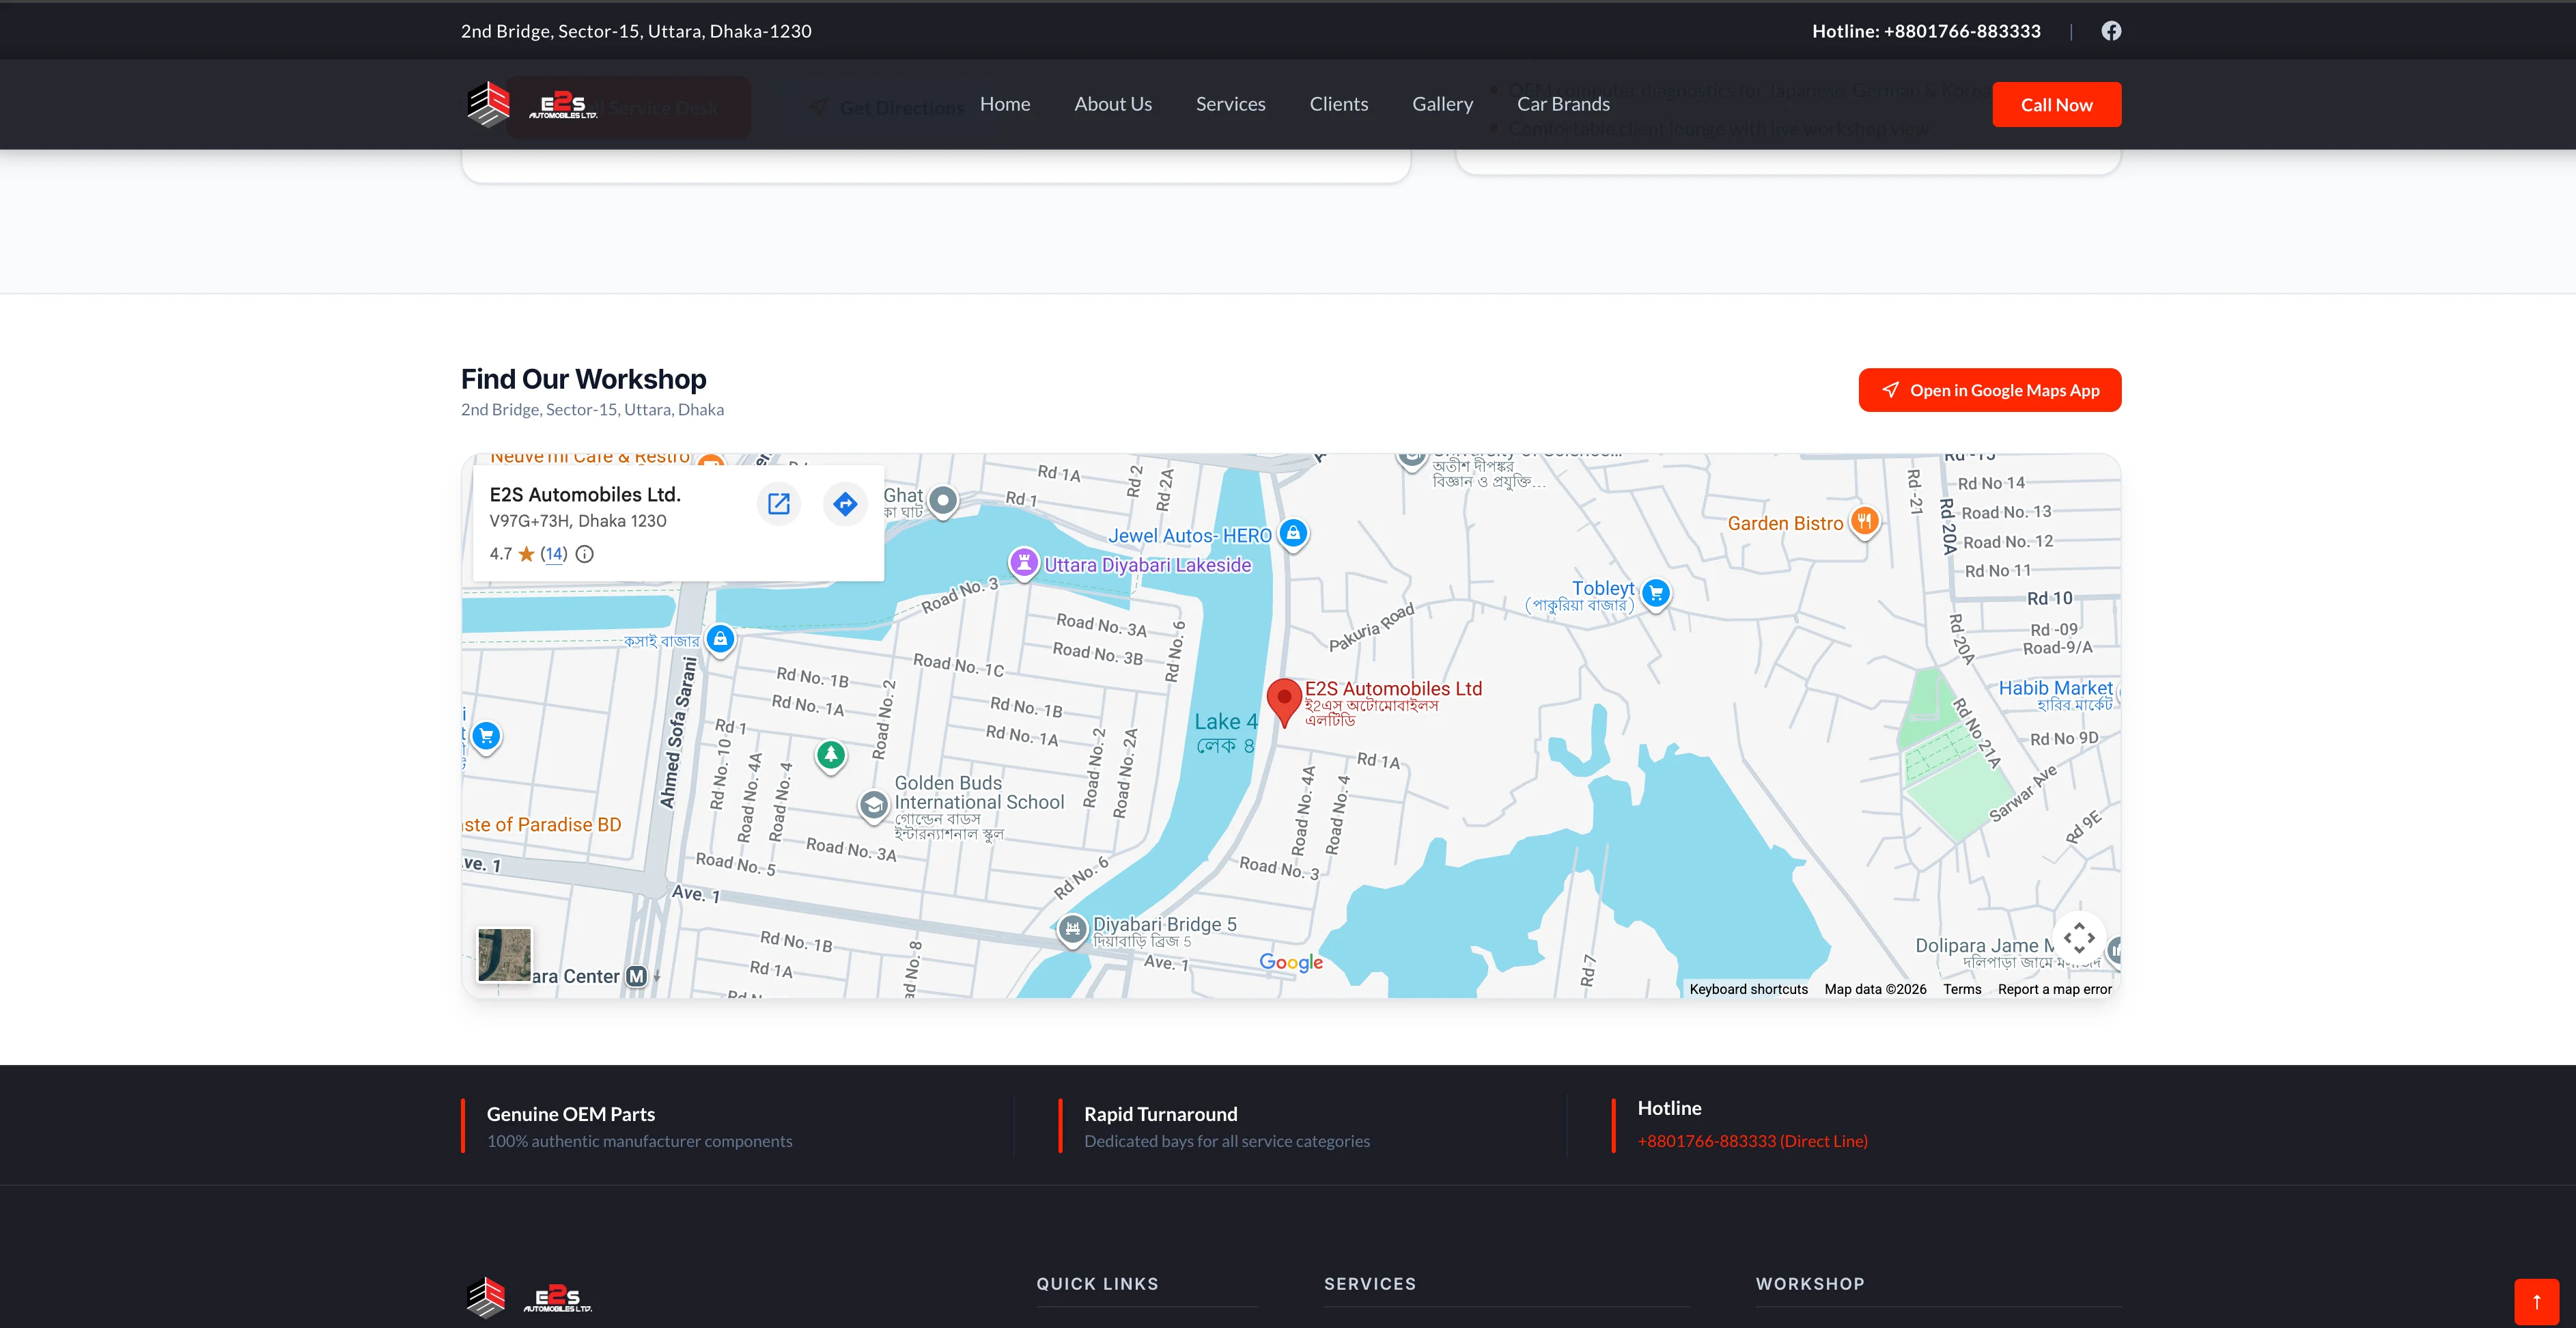This screenshot has width=2576, height=1328.
Task: Click the Ahmed Sofa Sarani road label
Action: (x=678, y=731)
